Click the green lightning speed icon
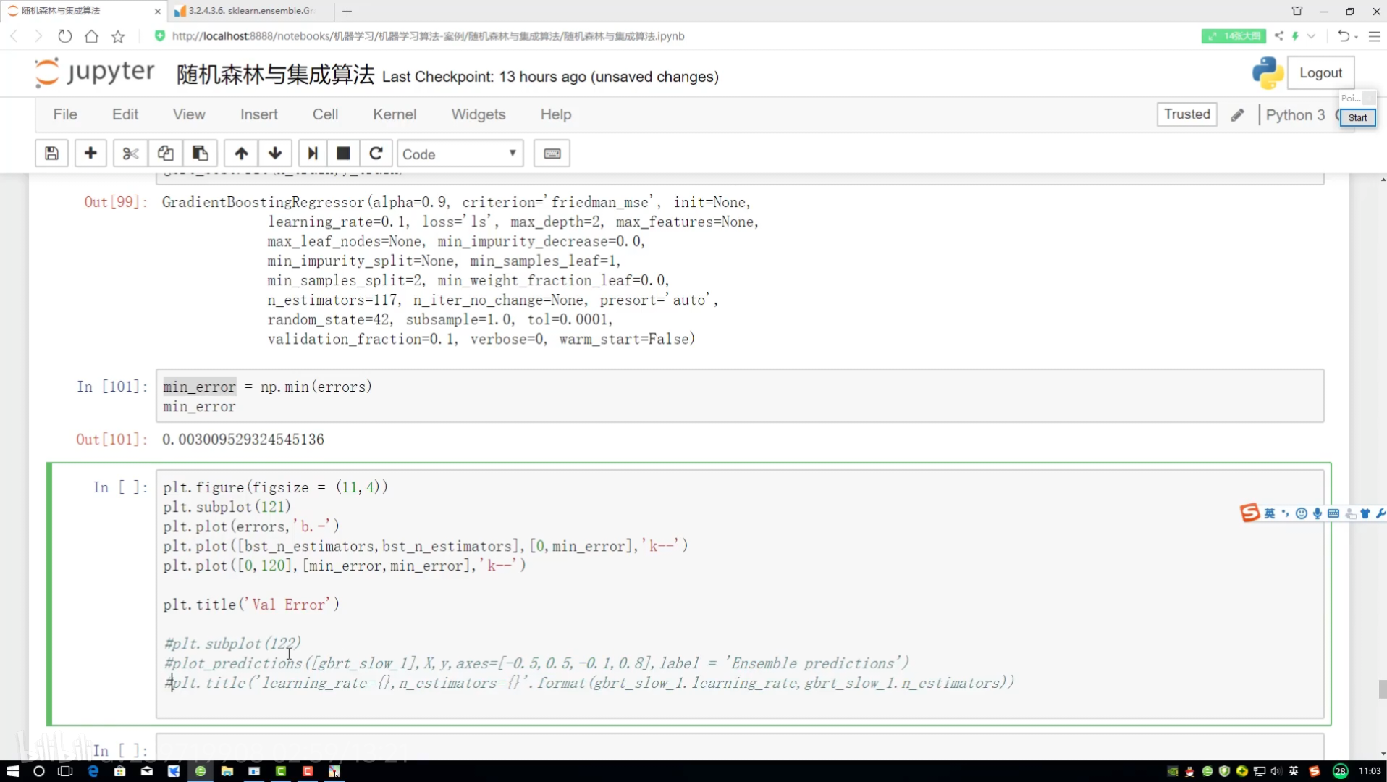1387x782 pixels. (x=1295, y=36)
